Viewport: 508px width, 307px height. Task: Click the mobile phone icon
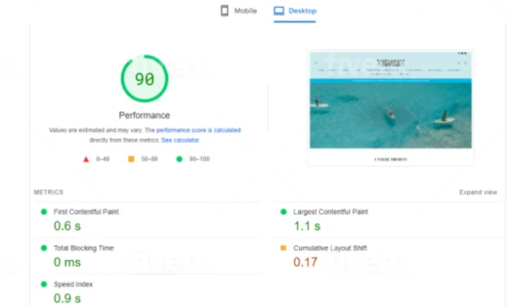[x=224, y=11]
